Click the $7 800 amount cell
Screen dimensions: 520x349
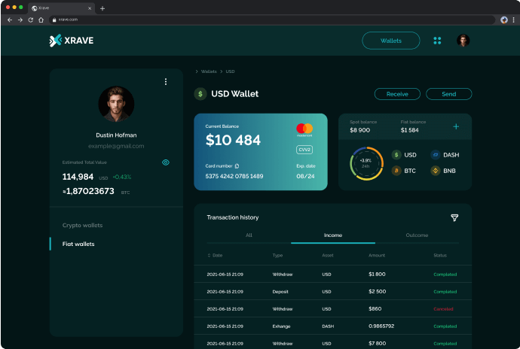377,344
